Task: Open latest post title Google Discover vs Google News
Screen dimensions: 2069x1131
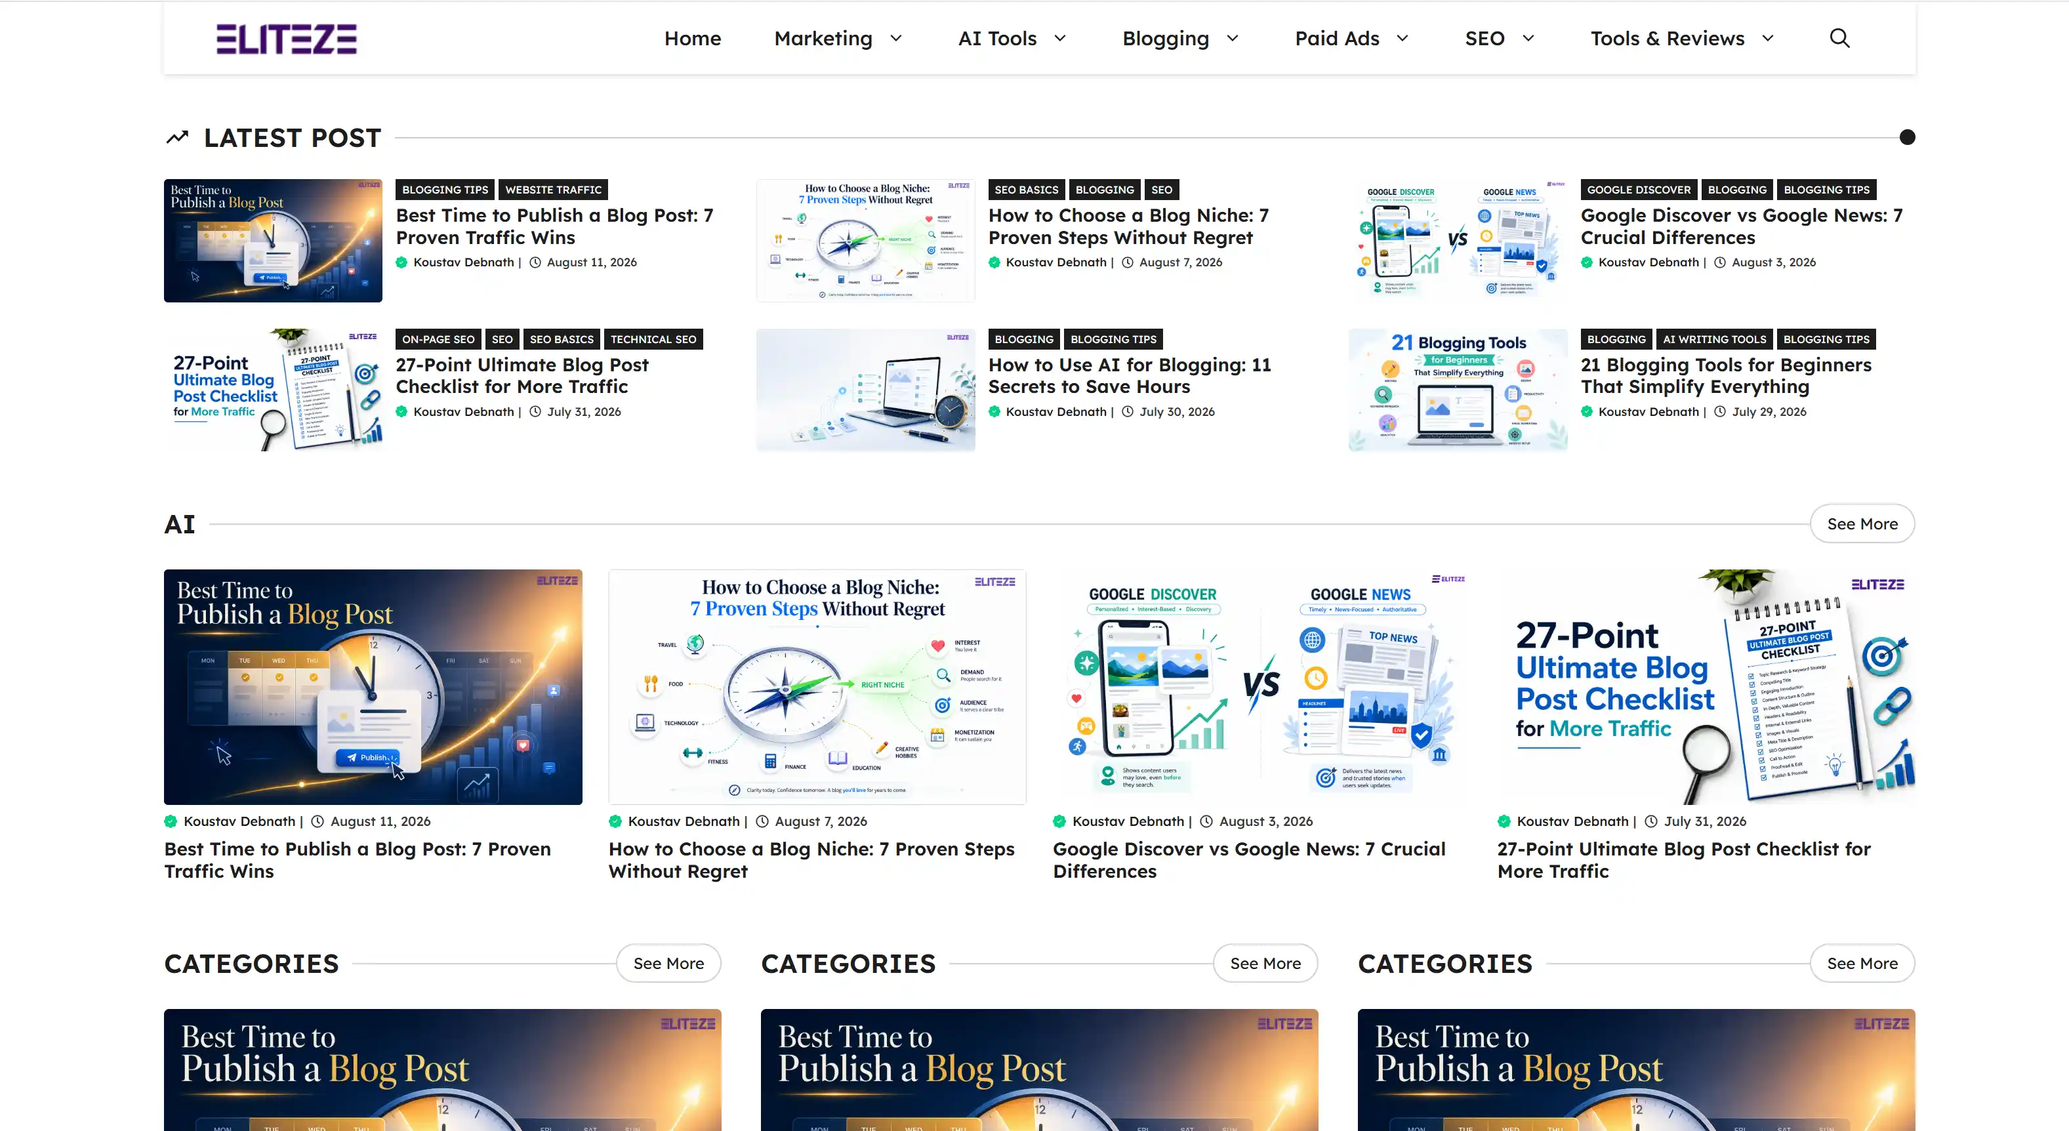Action: [x=1741, y=226]
